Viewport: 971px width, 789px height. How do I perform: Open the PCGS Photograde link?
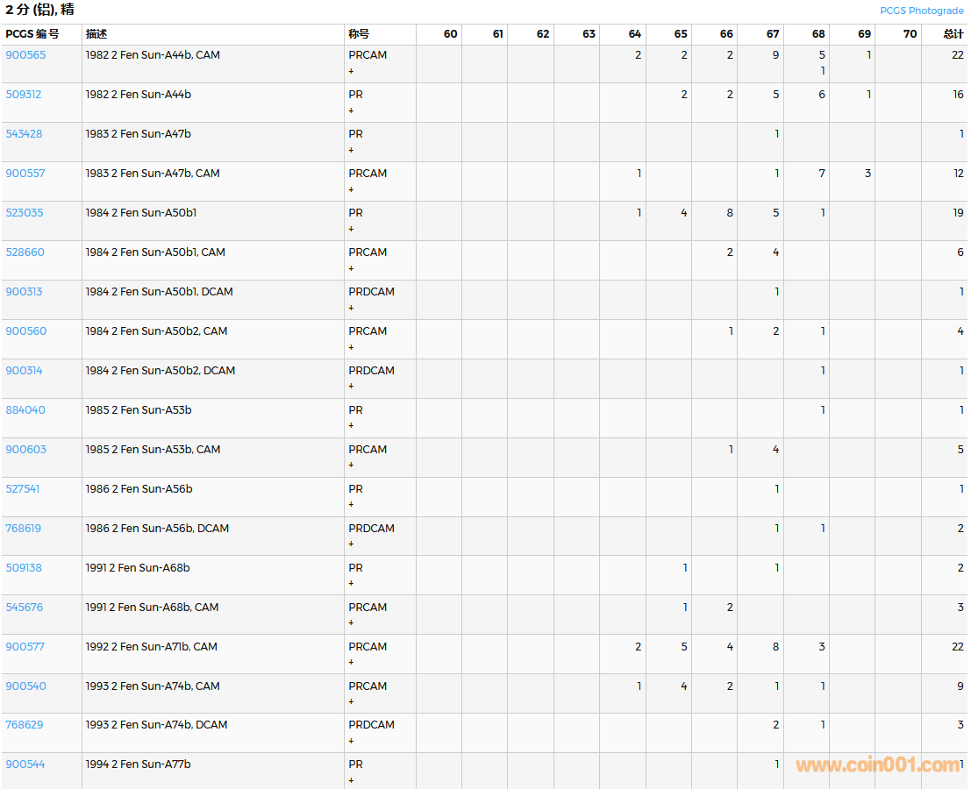click(921, 11)
